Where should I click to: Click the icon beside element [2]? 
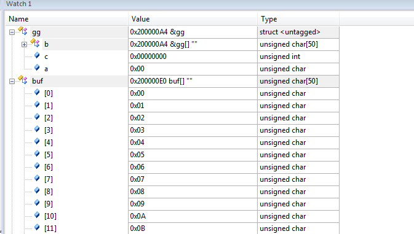(x=37, y=117)
